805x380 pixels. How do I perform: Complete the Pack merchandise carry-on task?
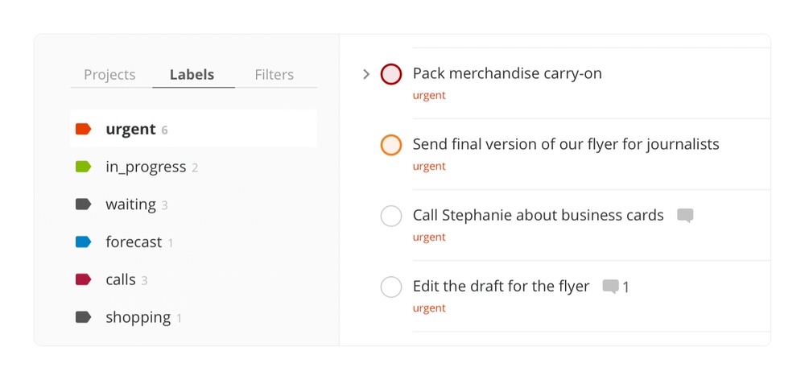click(x=390, y=74)
